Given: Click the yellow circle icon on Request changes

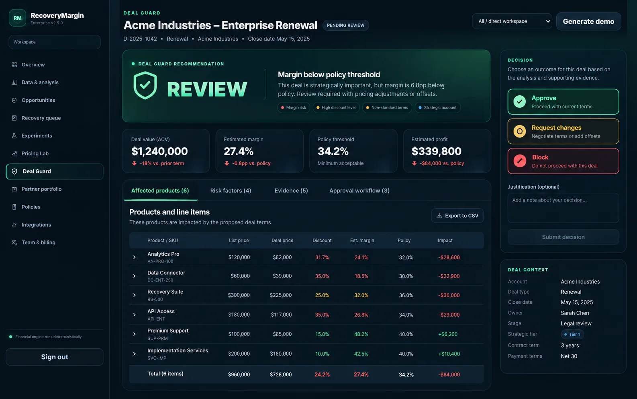Looking at the screenshot, I should 520,131.
